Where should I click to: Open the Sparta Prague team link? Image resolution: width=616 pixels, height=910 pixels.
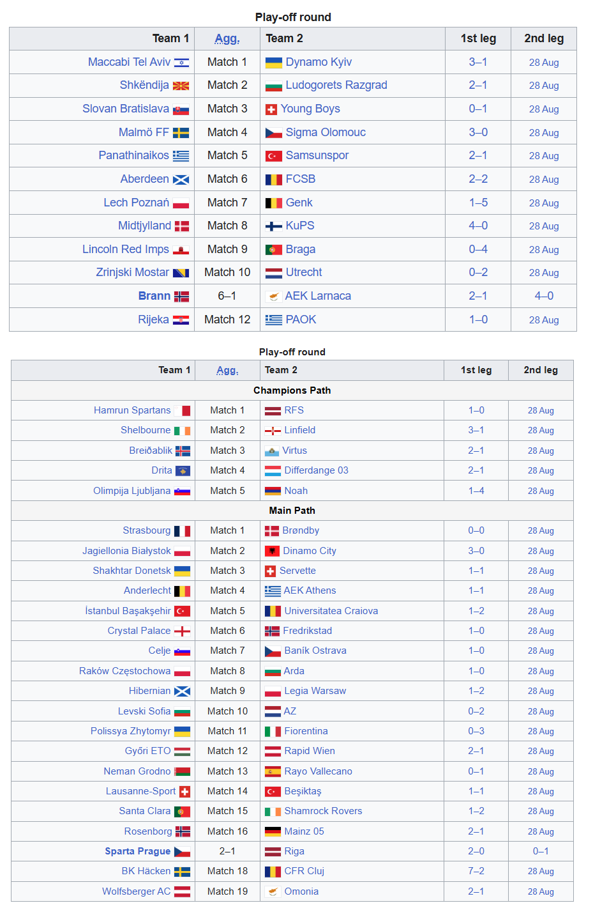[x=138, y=852]
